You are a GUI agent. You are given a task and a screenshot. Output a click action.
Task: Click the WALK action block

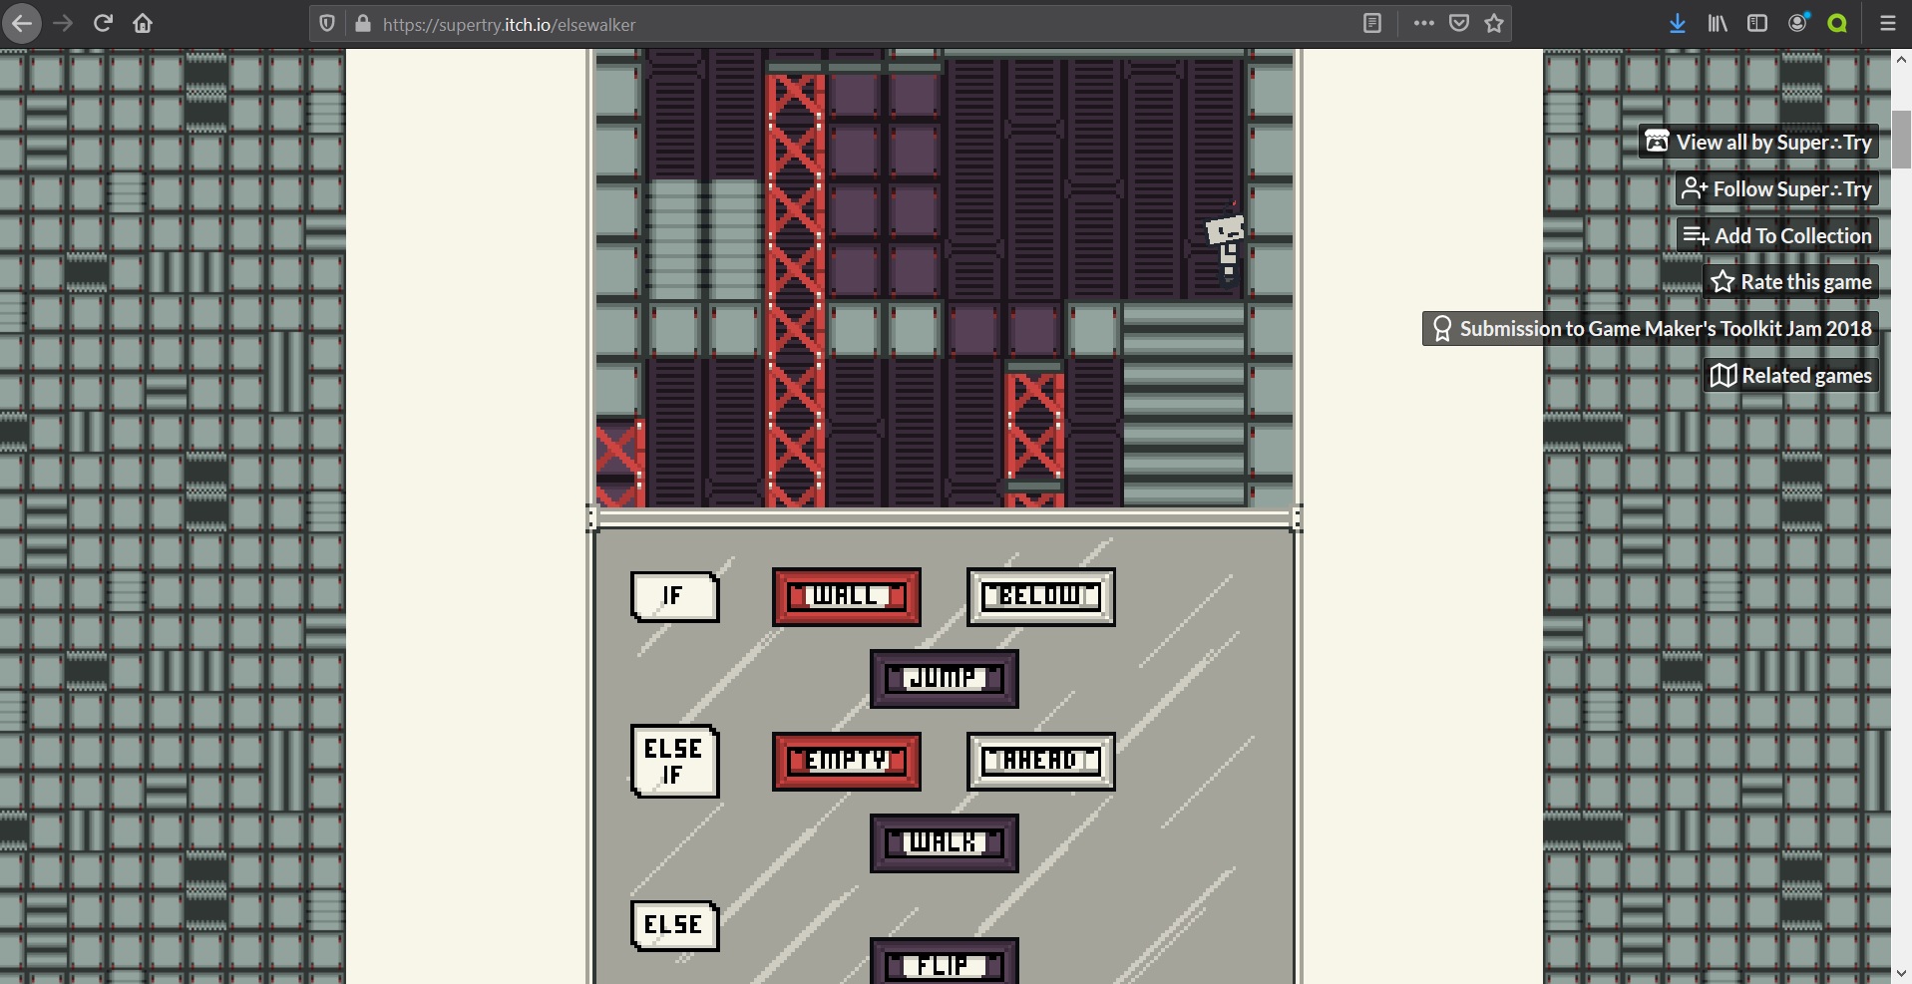[944, 843]
